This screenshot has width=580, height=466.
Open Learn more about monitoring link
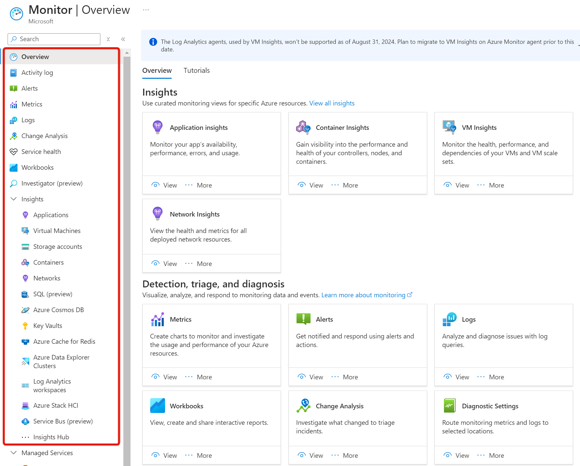click(x=367, y=295)
